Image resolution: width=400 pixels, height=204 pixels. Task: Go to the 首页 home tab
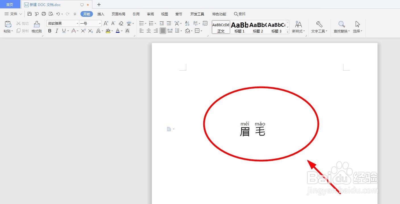10,5
